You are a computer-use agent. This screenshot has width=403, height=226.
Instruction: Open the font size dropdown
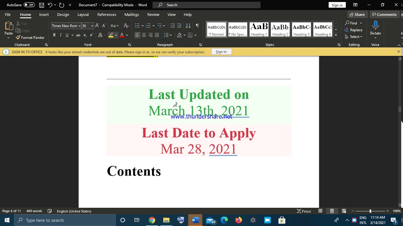coord(92,26)
